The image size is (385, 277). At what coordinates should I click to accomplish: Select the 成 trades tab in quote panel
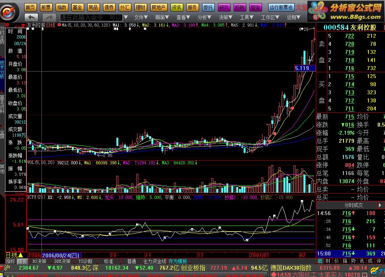[370, 261]
